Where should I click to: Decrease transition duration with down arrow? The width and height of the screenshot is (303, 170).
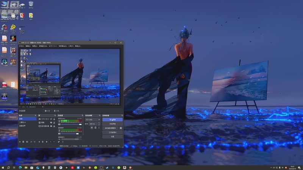coord(99,125)
